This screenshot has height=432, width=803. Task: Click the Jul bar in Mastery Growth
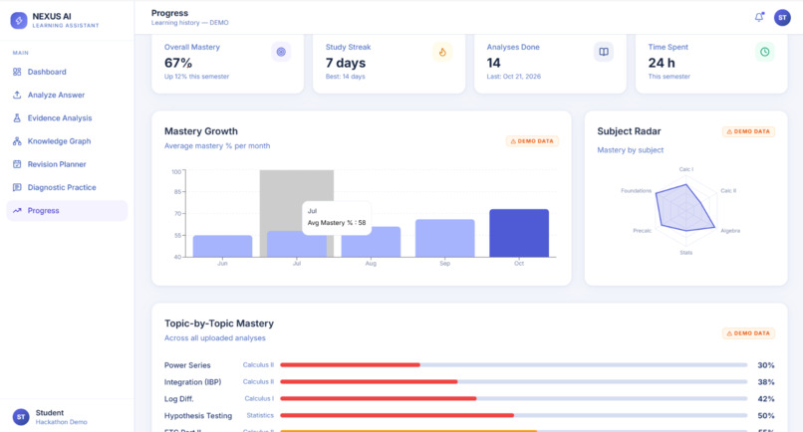(297, 244)
